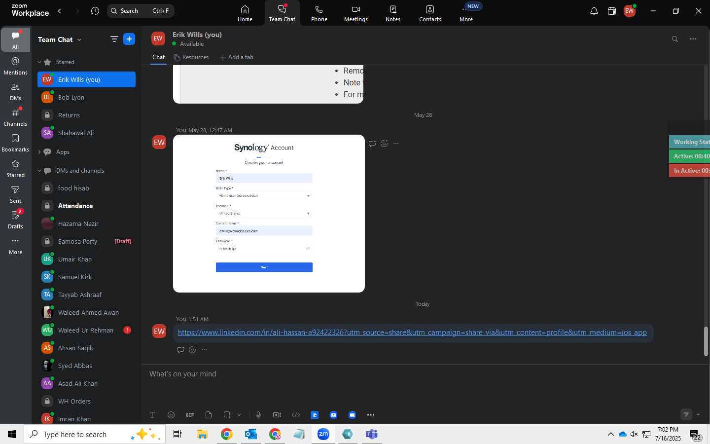Open Drafts in the left sidebar

coord(15,220)
